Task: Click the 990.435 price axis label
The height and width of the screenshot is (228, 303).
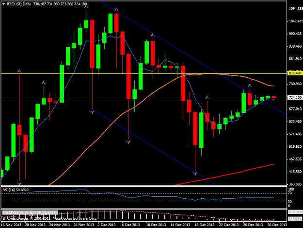Action: (x=295, y=34)
